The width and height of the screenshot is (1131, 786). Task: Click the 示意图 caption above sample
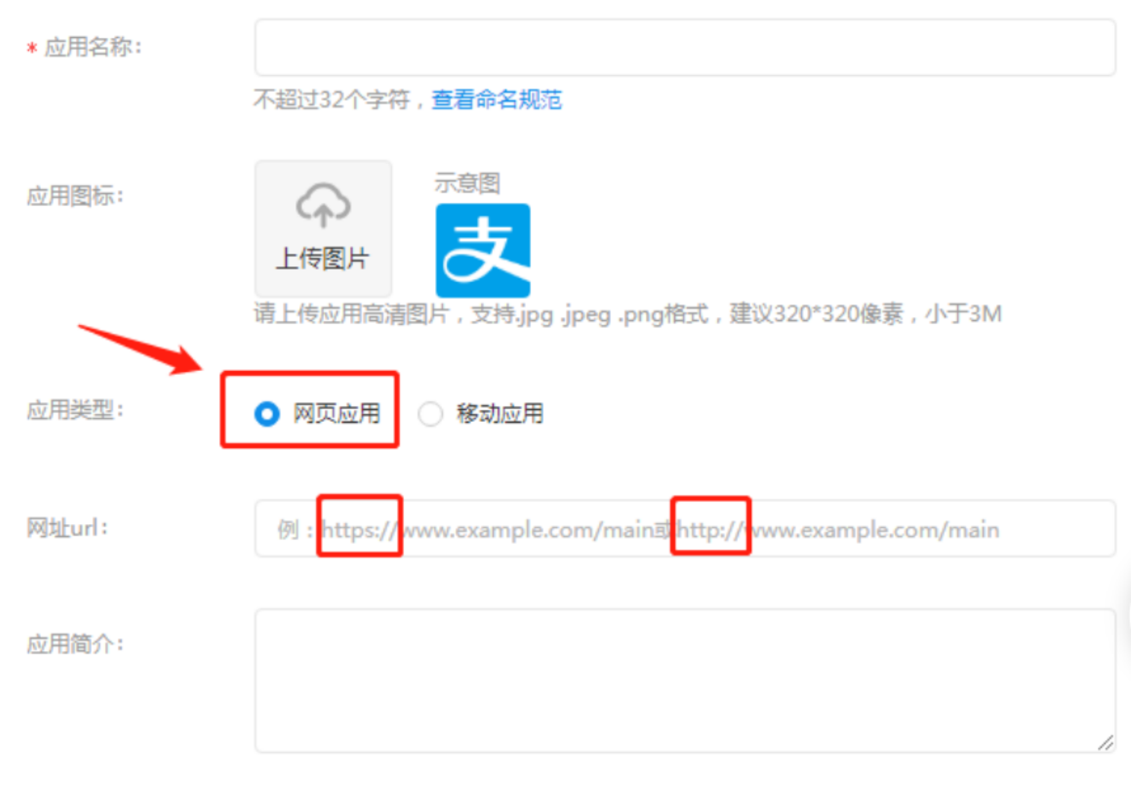467,183
